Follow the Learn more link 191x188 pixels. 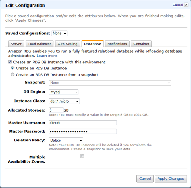tap(47, 56)
